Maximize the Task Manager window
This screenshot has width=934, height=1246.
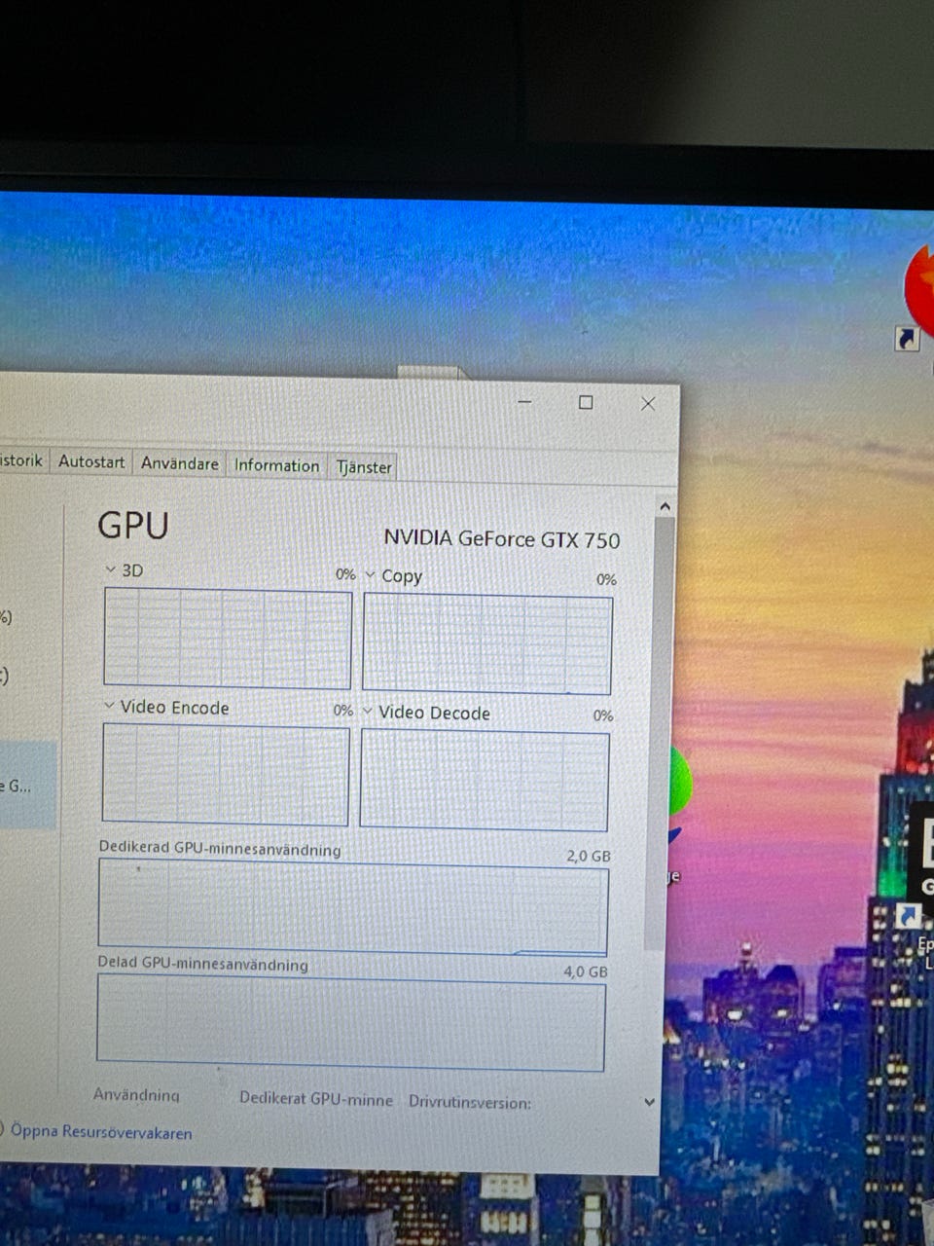586,402
